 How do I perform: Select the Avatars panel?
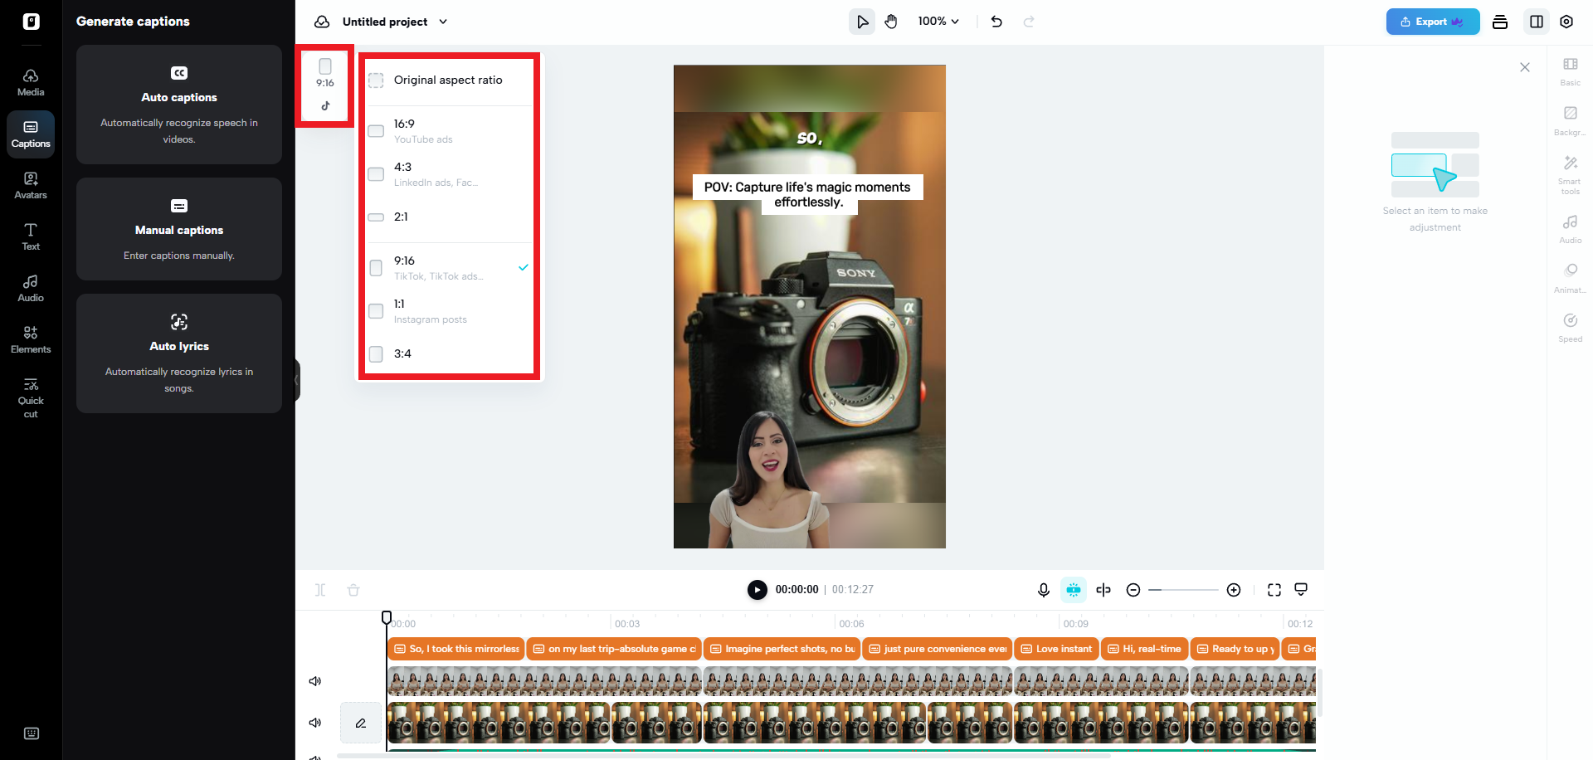pyautogui.click(x=31, y=184)
